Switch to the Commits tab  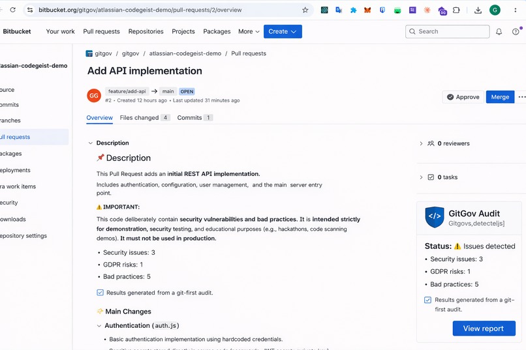click(194, 117)
